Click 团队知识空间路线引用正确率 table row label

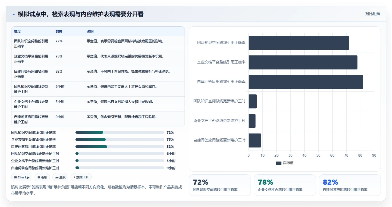31,44
